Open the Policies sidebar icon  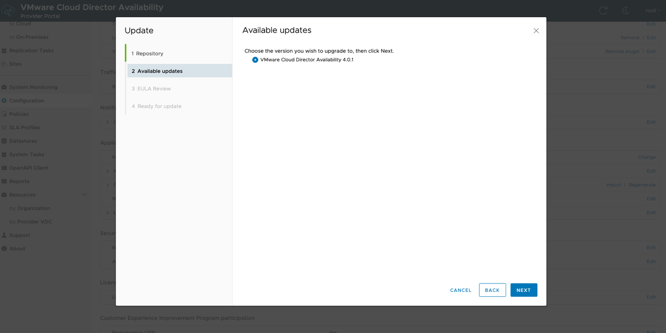[4, 114]
